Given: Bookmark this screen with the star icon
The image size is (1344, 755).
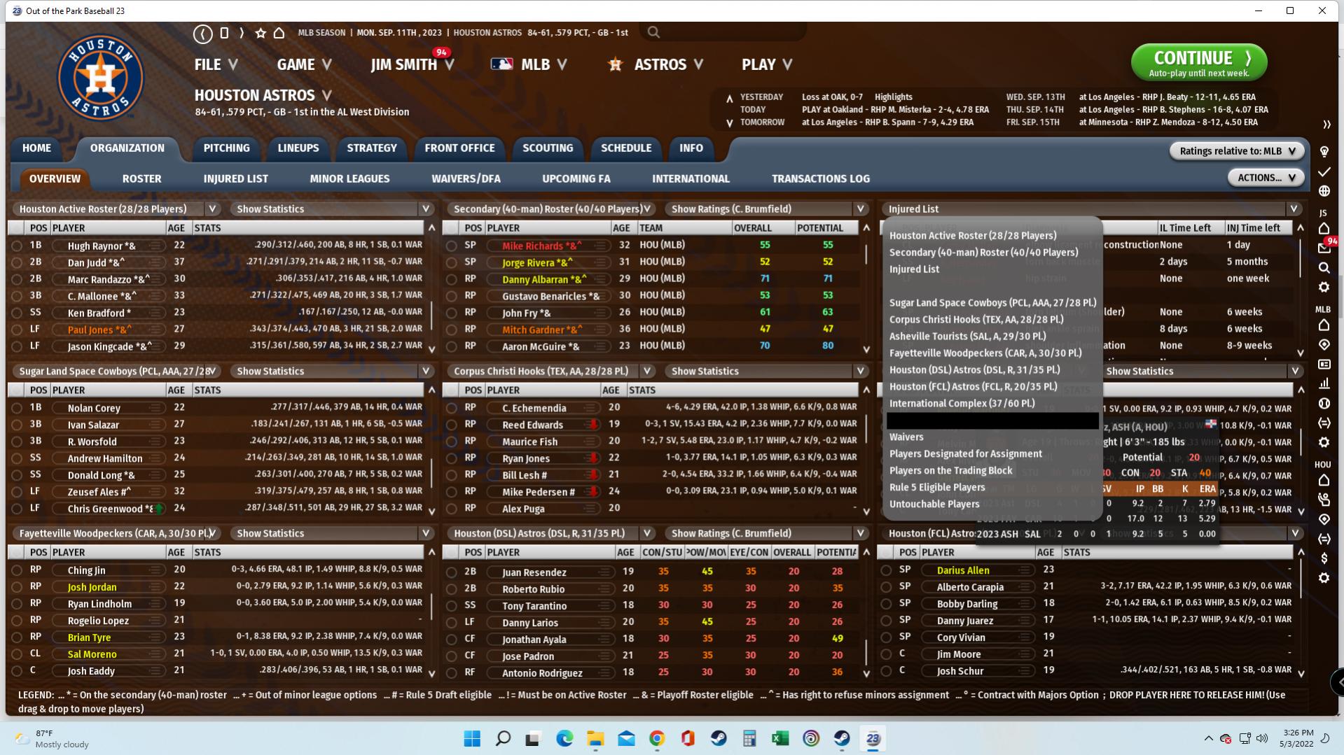Looking at the screenshot, I should 261,33.
